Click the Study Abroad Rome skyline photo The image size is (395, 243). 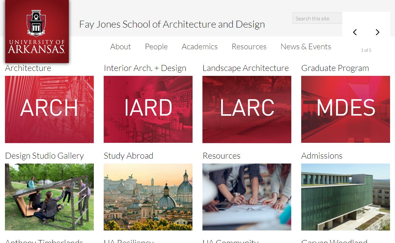[x=148, y=197]
